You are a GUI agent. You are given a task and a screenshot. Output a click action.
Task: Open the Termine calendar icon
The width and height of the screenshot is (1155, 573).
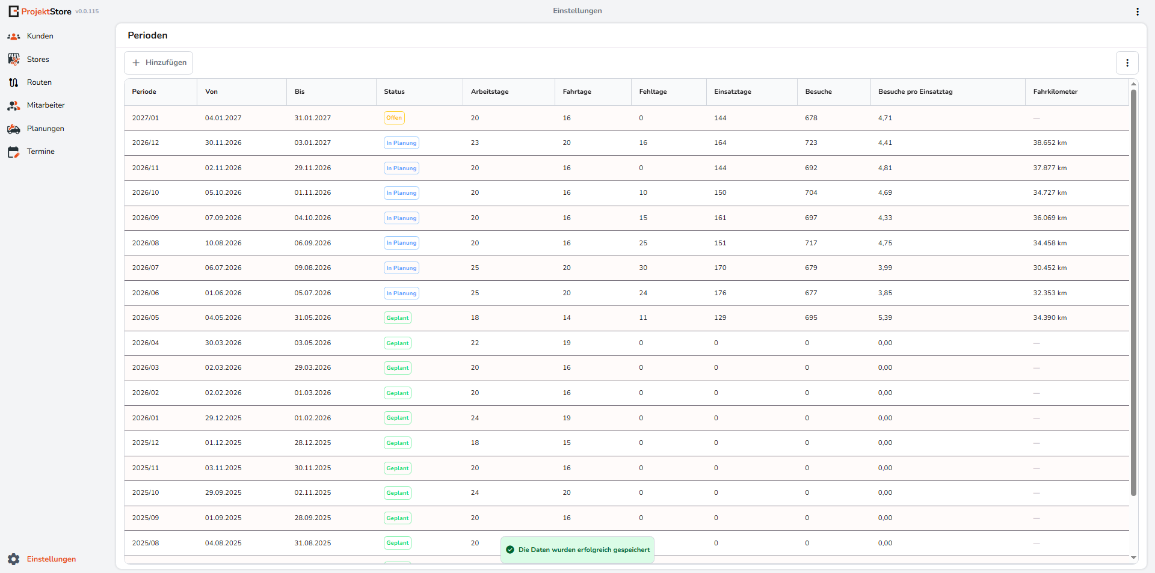coord(14,152)
